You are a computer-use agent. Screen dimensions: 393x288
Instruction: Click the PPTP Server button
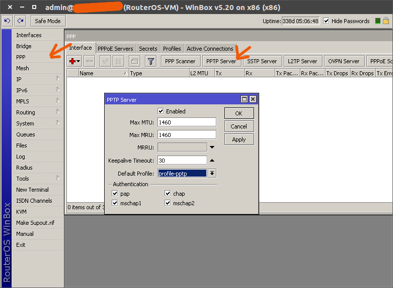(x=221, y=61)
